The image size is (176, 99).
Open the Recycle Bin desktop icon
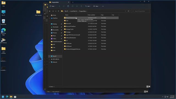pos(4,22)
